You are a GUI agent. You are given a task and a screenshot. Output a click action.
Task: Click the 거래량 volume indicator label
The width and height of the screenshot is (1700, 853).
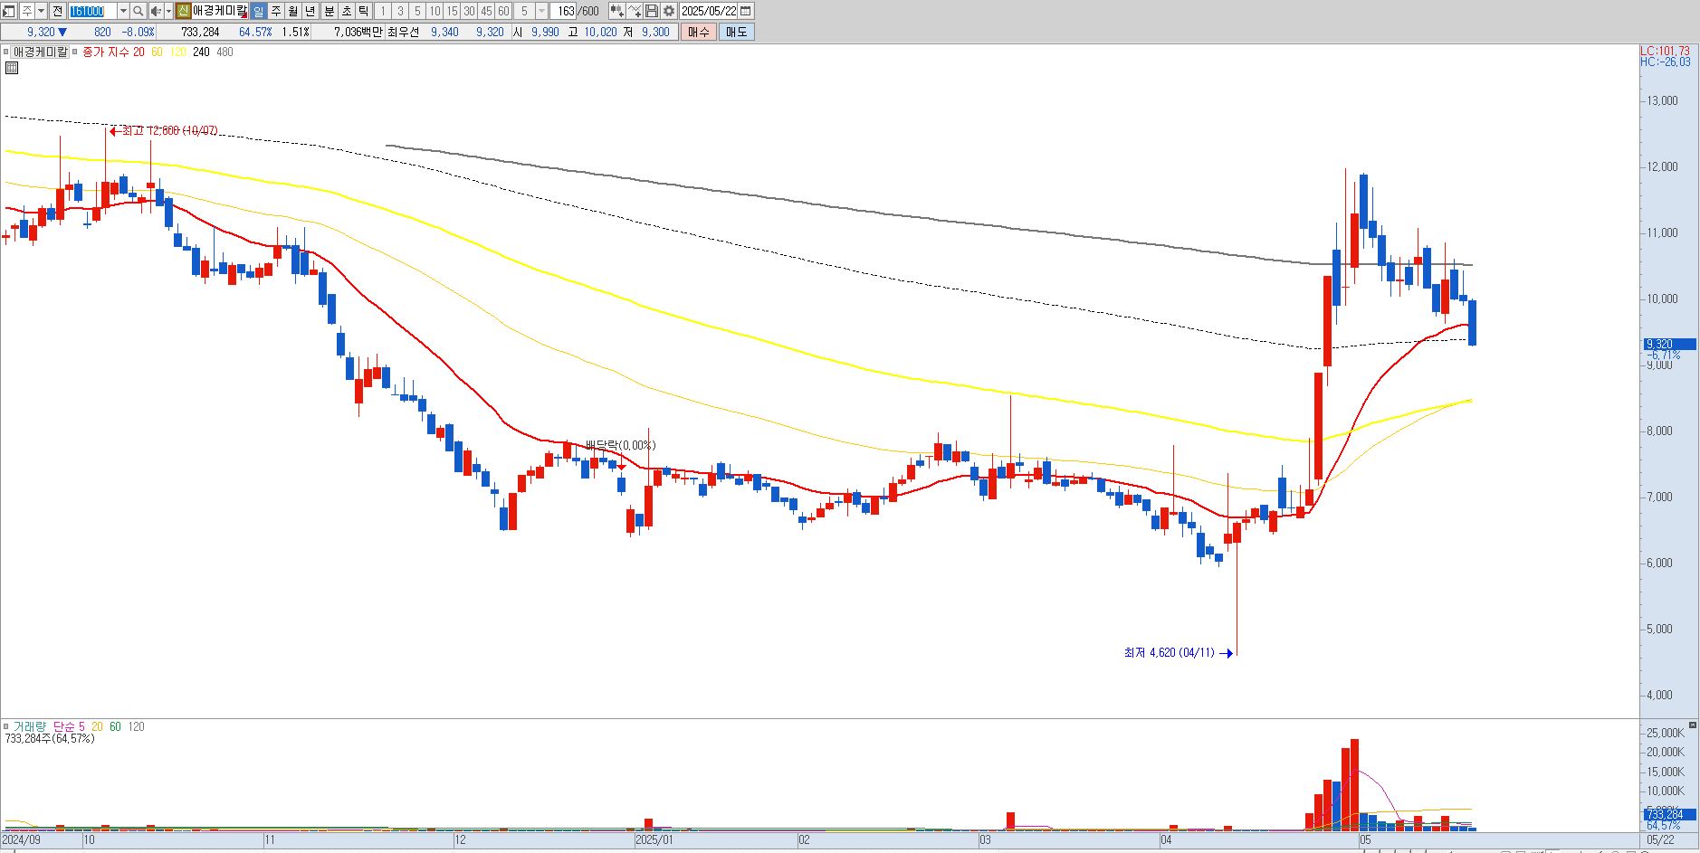tap(29, 726)
